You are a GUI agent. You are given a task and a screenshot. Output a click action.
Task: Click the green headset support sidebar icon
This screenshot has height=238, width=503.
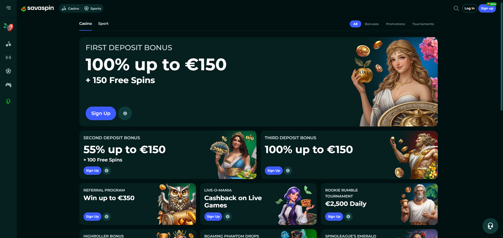pyautogui.click(x=8, y=101)
